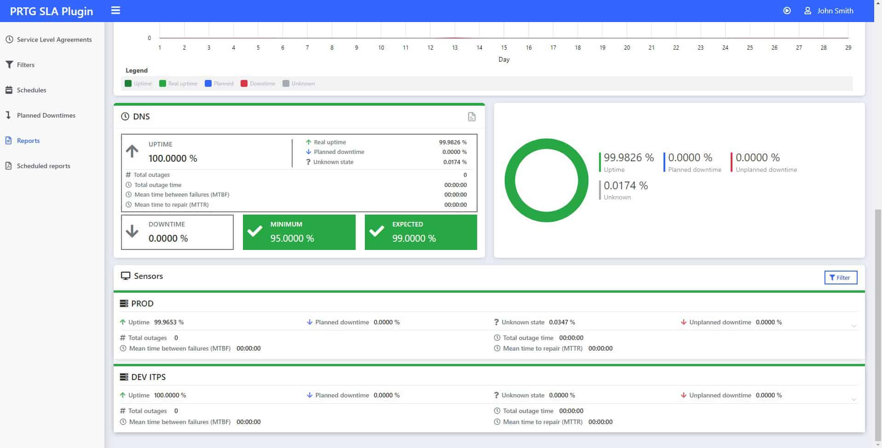Click the PRTG SLA Plugin logo title
882x448 pixels.
click(52, 11)
